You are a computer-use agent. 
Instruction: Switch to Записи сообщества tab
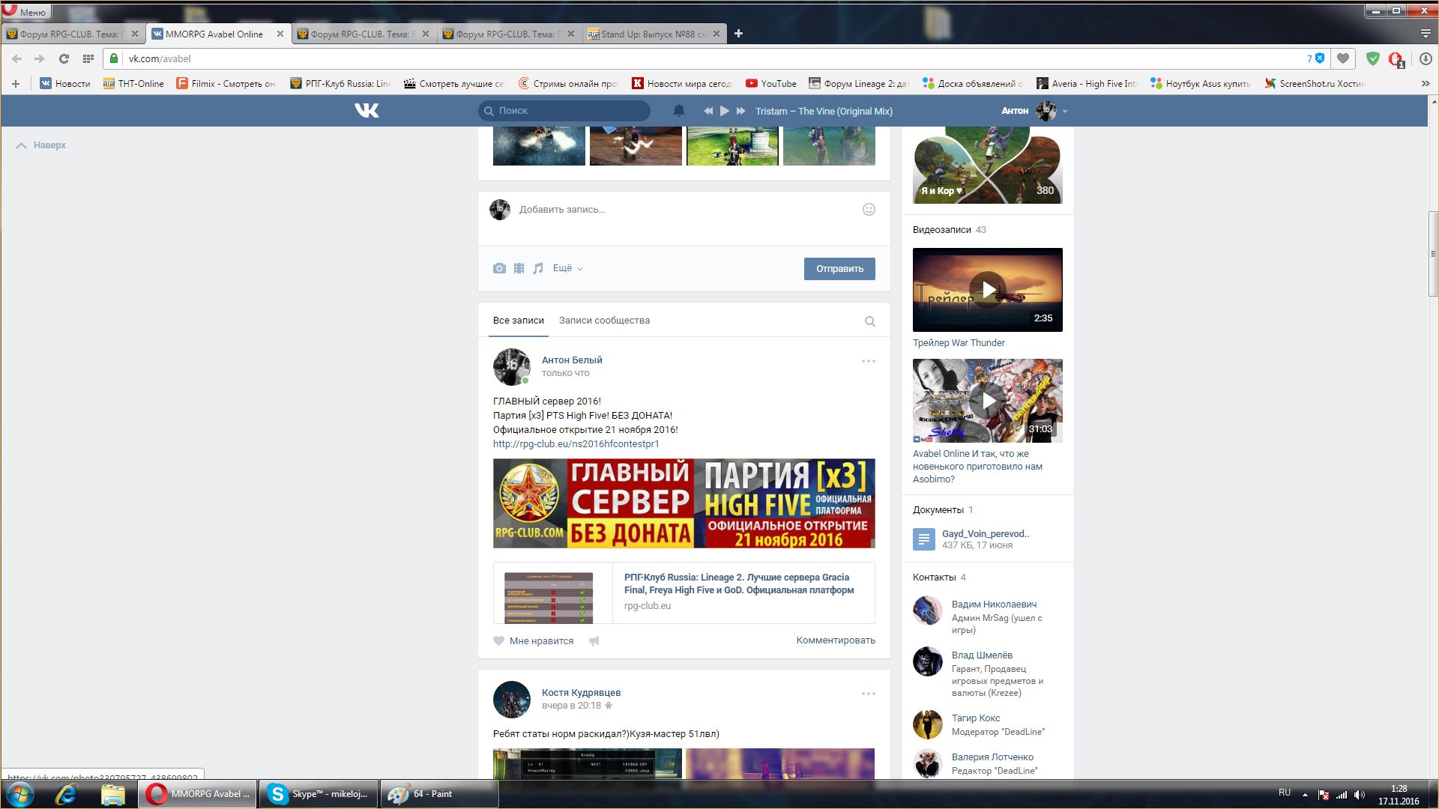coord(604,321)
